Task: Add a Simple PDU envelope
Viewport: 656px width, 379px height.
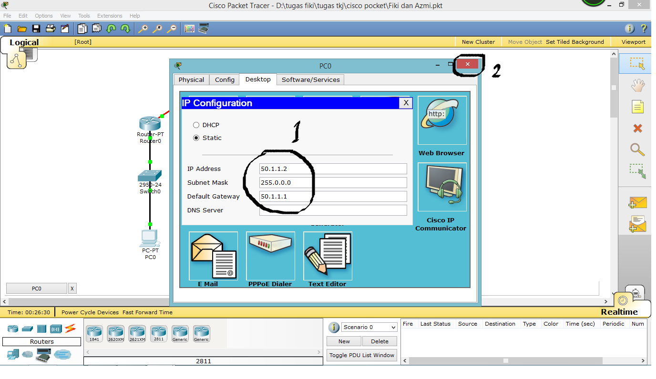Action: click(x=637, y=203)
